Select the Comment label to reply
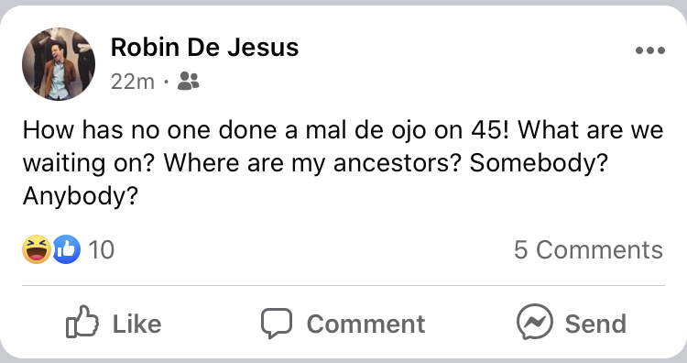Viewport: 687px width, 363px height. tap(365, 324)
